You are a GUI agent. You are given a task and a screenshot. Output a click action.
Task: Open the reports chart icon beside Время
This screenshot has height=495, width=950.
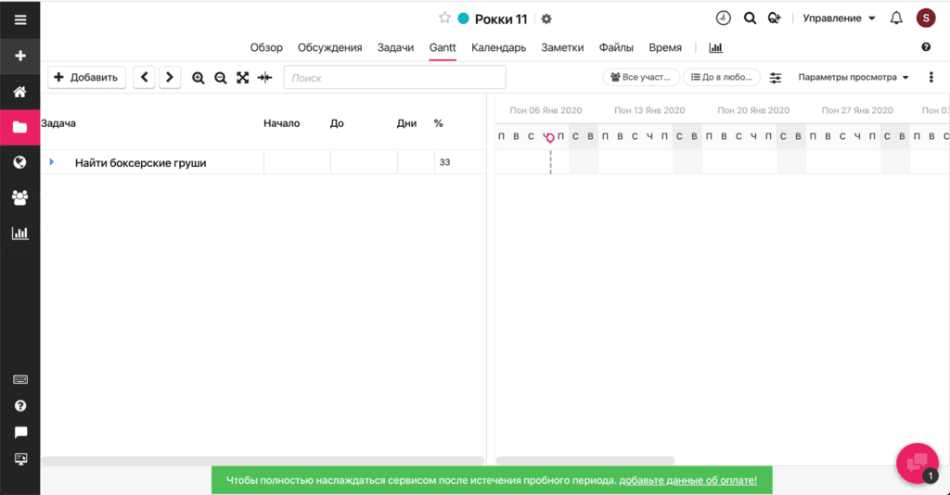point(715,47)
